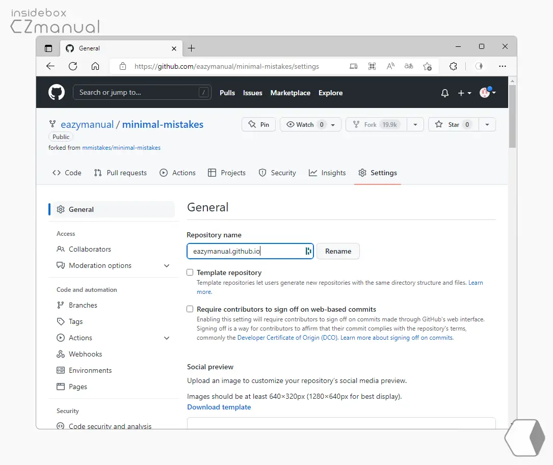Screen dimensions: 553x465
Task: Open the Security repository tab
Action: tap(277, 173)
